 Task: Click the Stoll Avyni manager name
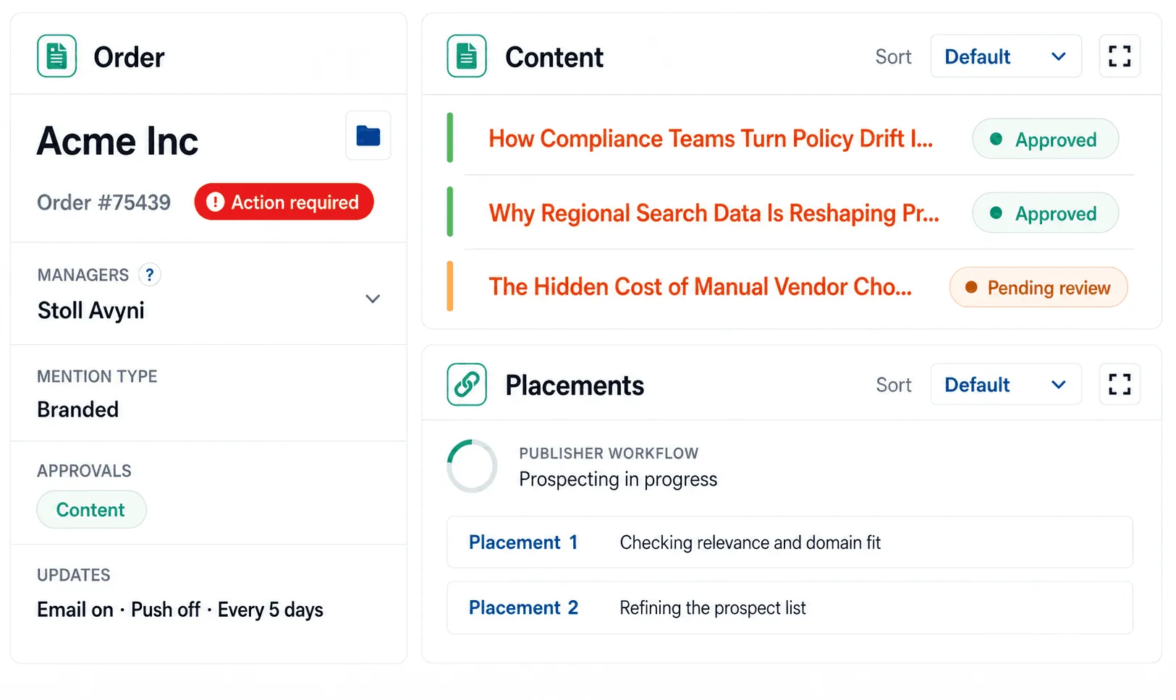click(91, 310)
